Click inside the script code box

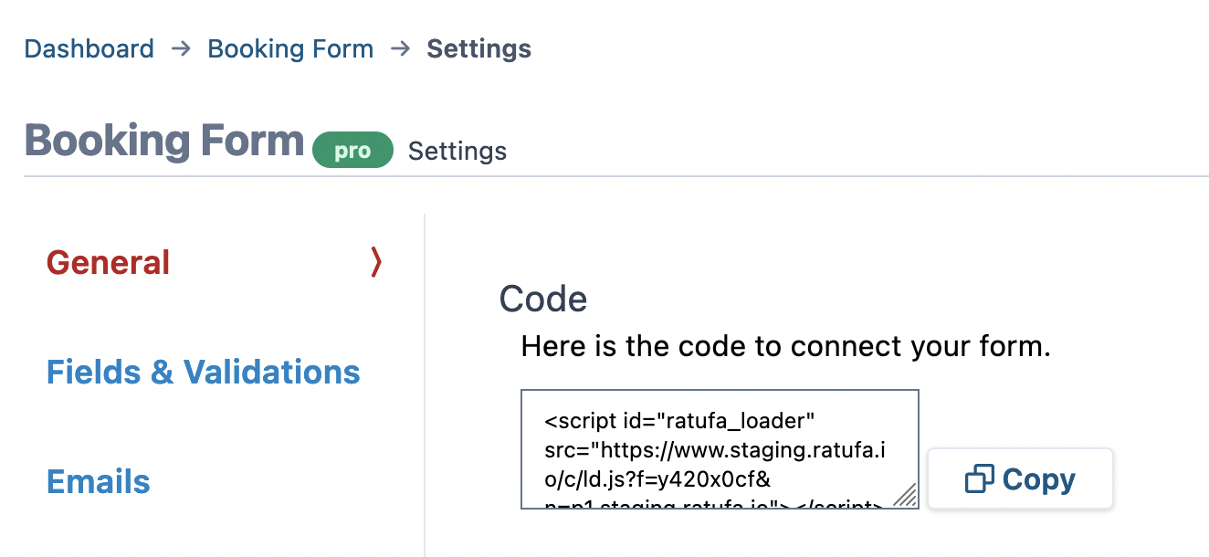point(720,448)
